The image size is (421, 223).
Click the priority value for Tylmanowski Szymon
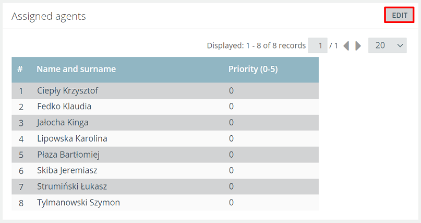point(231,202)
